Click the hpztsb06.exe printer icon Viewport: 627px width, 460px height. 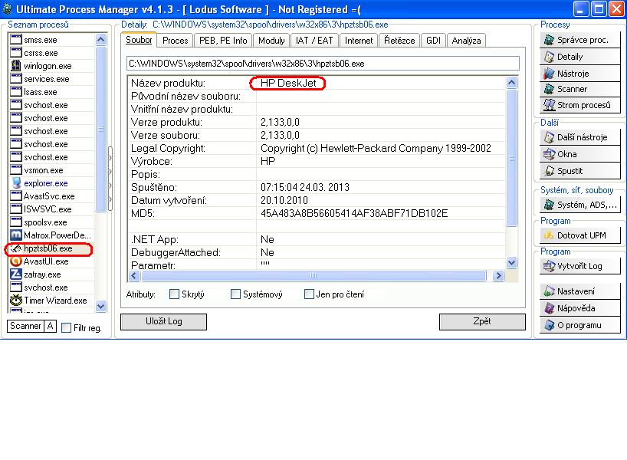16,248
